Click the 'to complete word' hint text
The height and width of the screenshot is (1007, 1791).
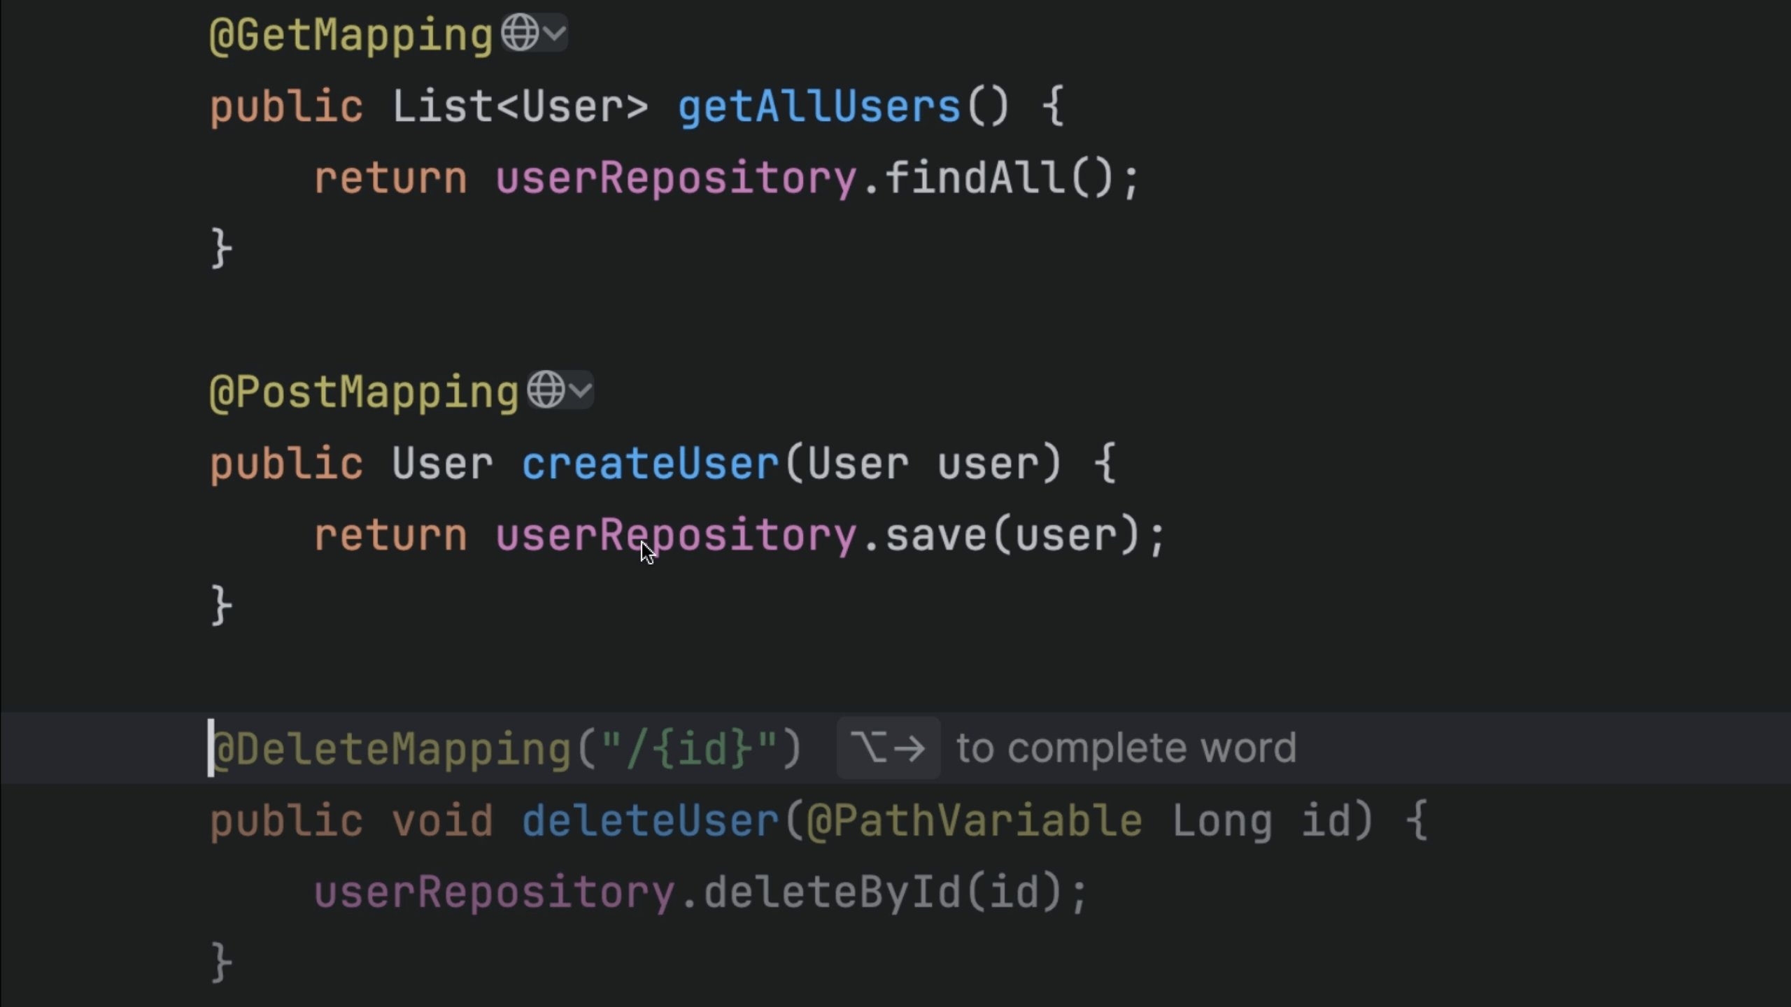[x=1126, y=748]
